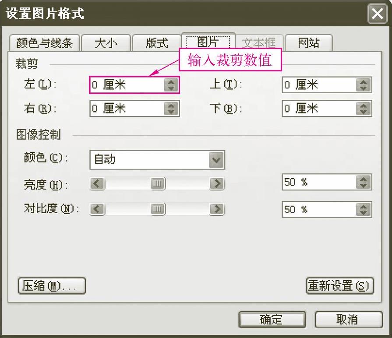Click the brightness slider right arrow
The height and width of the screenshot is (338, 392).
(x=217, y=183)
